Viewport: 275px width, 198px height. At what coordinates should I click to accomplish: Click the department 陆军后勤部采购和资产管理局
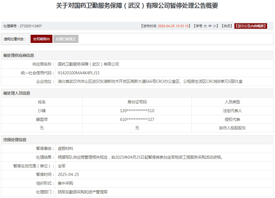83,192
